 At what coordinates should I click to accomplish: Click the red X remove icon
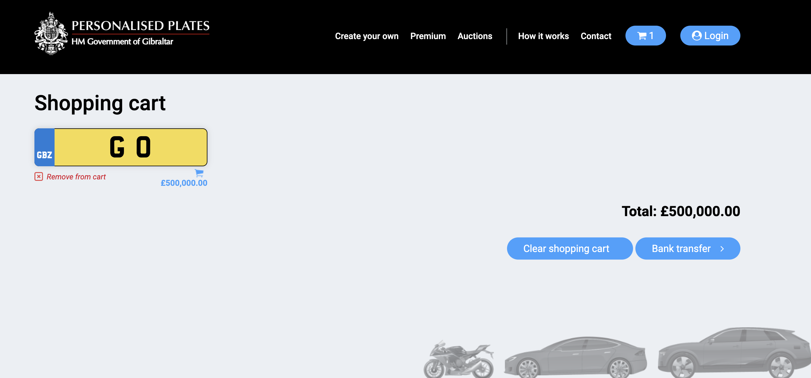click(x=39, y=176)
